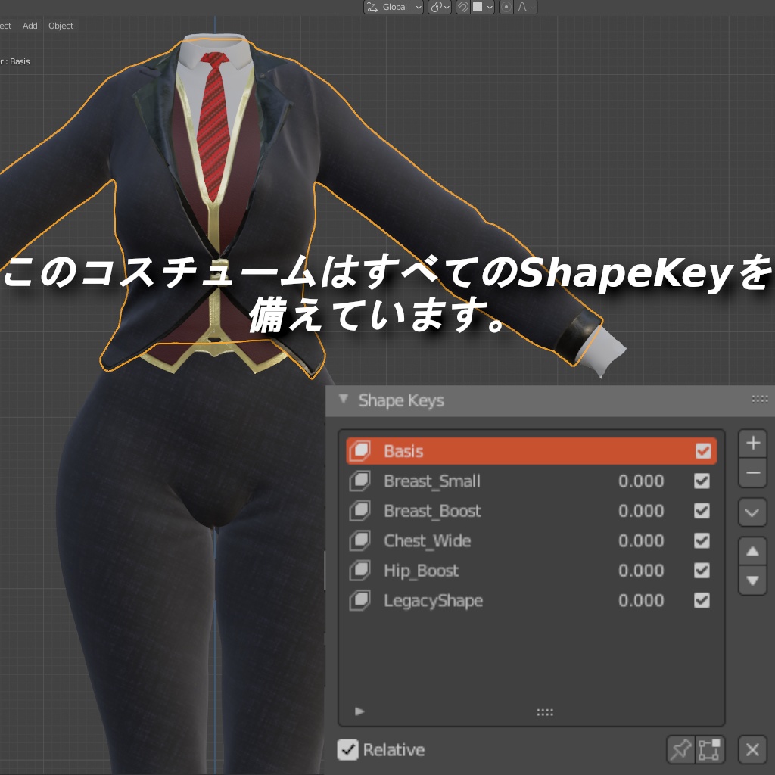The width and height of the screenshot is (775, 775).
Task: Open the Object menu
Action: coord(61,26)
